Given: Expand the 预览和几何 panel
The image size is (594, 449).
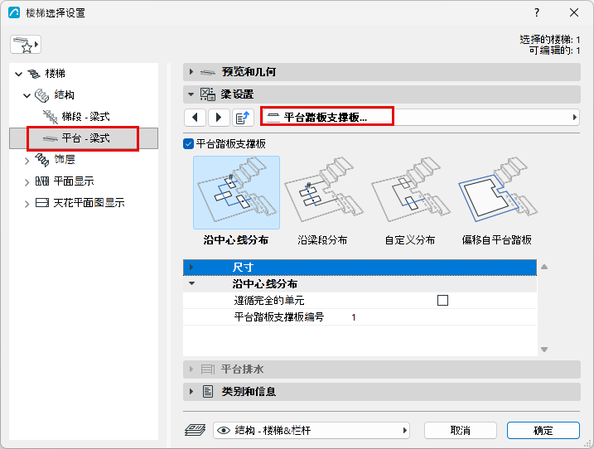Looking at the screenshot, I should tap(191, 71).
